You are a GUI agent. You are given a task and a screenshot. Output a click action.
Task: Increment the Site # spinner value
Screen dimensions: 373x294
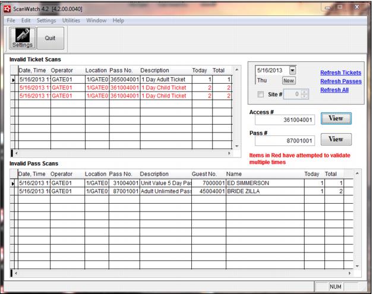305,92
